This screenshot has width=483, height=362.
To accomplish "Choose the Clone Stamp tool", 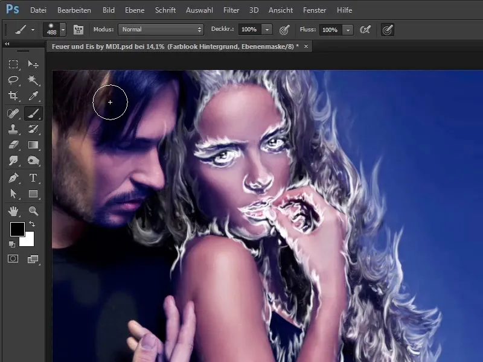I will click(x=13, y=129).
